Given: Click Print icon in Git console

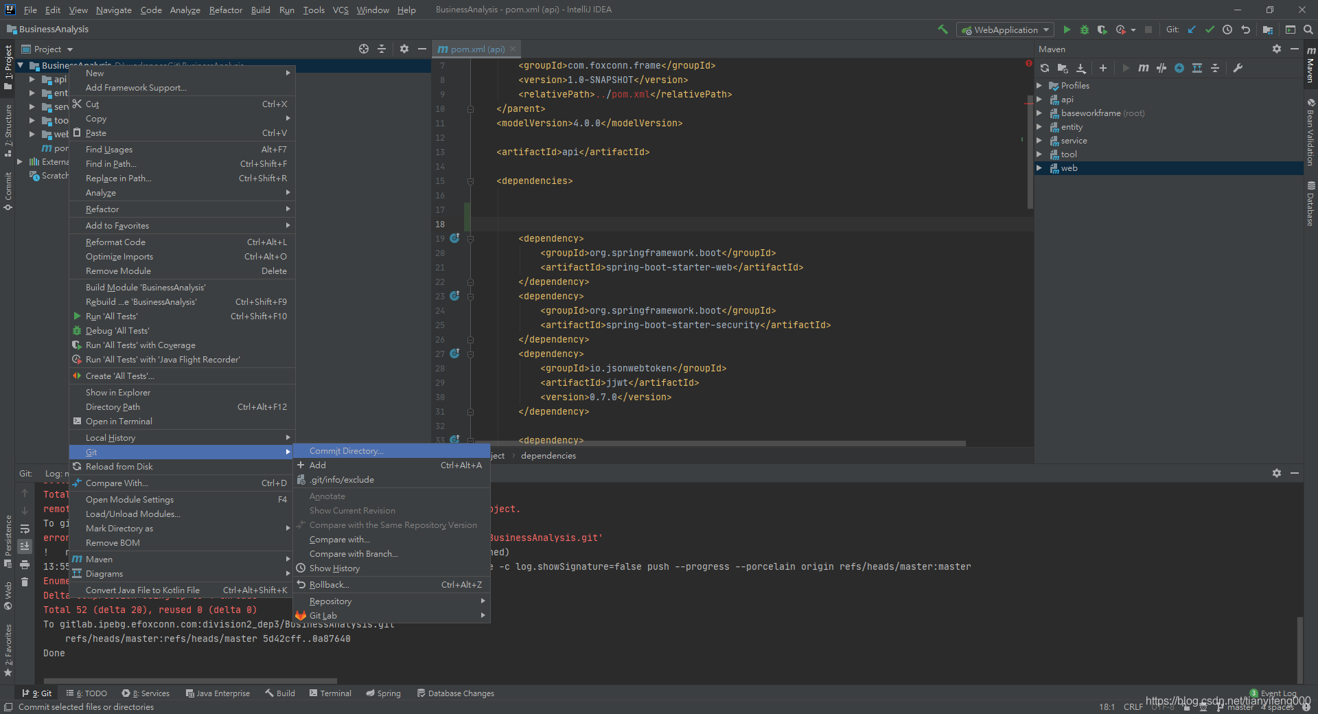Looking at the screenshot, I should point(25,564).
